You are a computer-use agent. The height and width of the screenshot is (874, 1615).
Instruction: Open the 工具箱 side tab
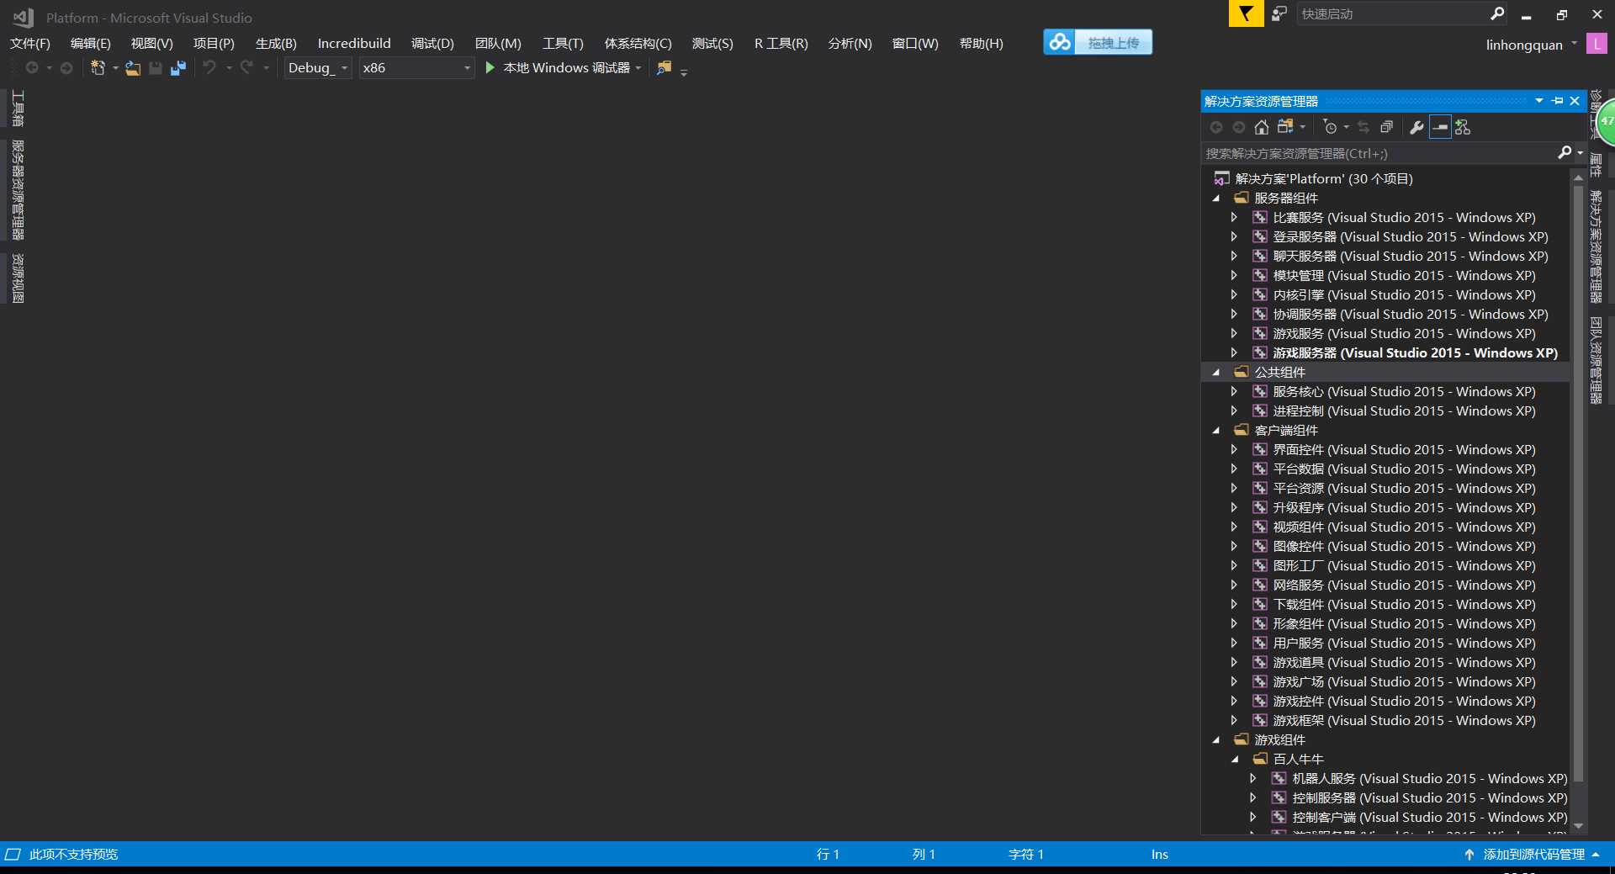pyautogui.click(x=17, y=109)
